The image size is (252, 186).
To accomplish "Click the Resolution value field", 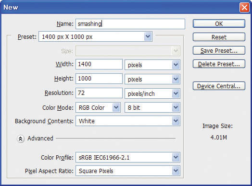I will (x=99, y=93).
